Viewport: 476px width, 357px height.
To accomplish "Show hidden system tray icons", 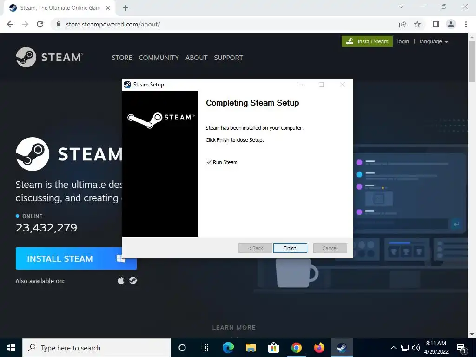I will click(393, 348).
